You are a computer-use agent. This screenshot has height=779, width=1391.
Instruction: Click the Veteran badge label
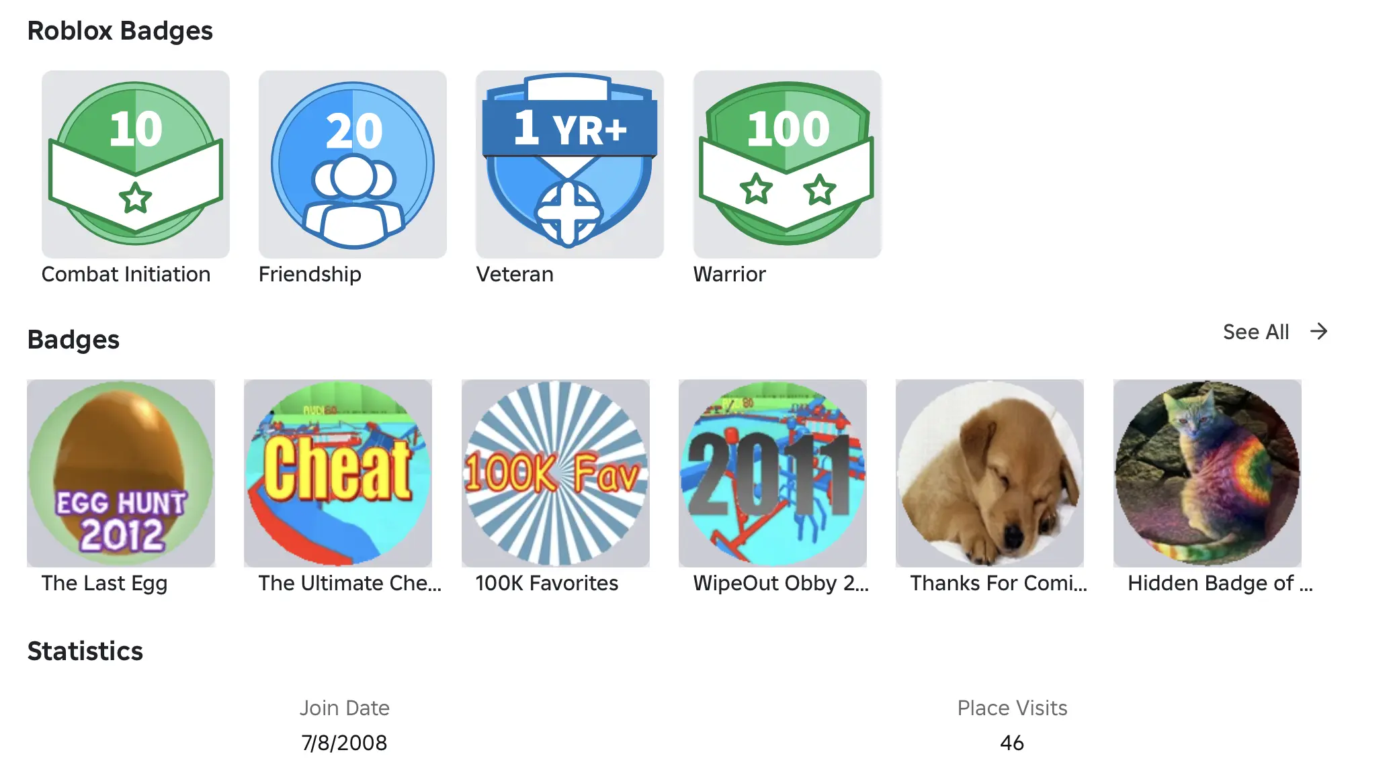(515, 274)
